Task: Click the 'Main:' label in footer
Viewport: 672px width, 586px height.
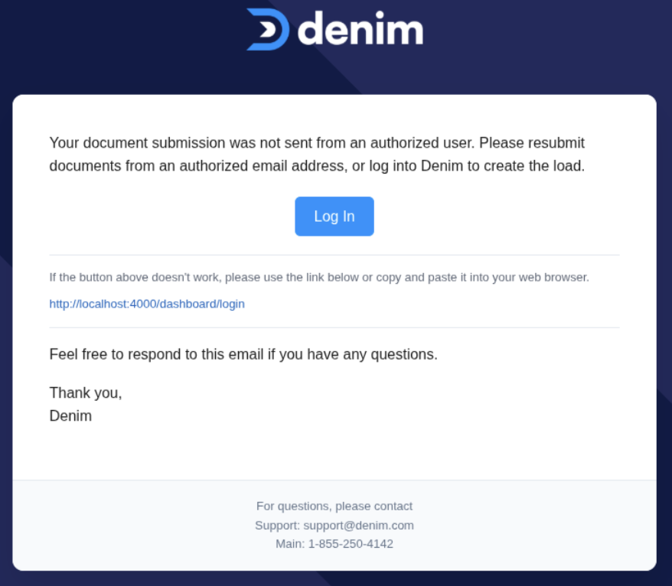Action: tap(290, 544)
